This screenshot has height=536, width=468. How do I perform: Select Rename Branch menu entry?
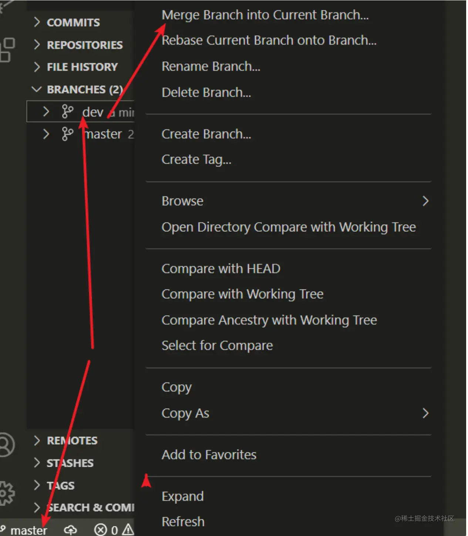(211, 67)
